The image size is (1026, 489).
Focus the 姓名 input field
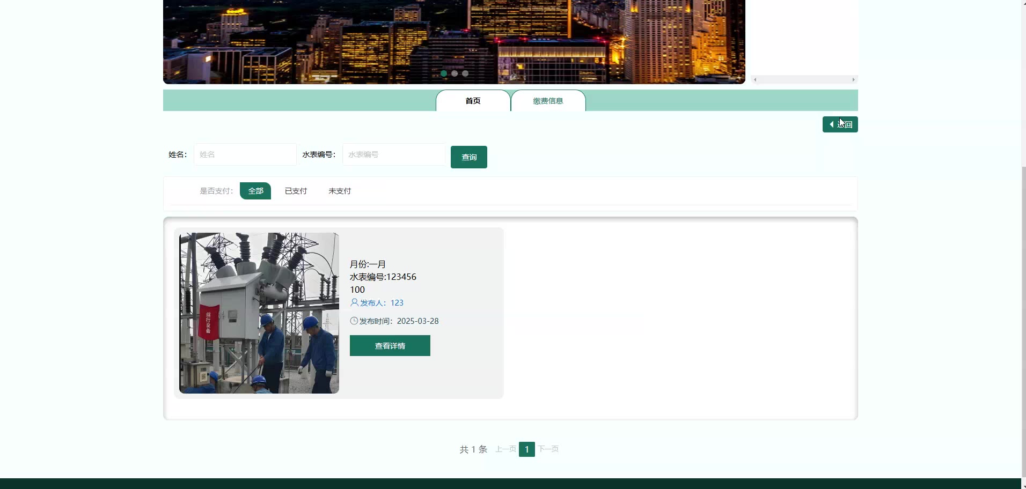(245, 154)
